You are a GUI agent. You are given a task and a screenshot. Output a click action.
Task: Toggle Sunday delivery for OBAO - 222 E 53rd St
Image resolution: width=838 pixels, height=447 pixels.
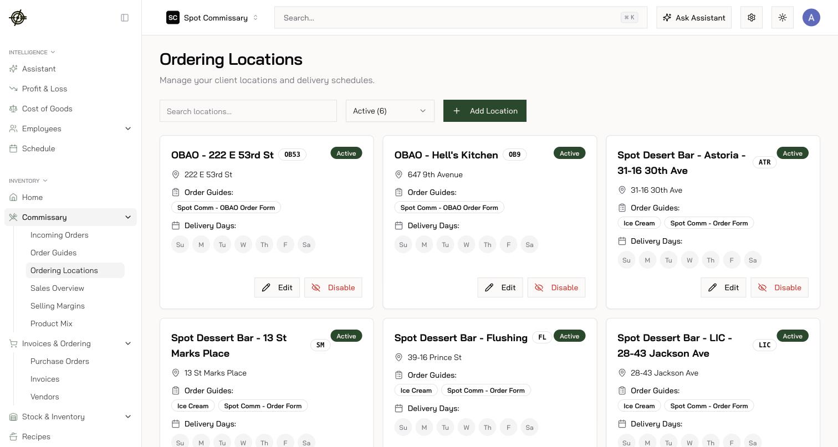click(180, 244)
